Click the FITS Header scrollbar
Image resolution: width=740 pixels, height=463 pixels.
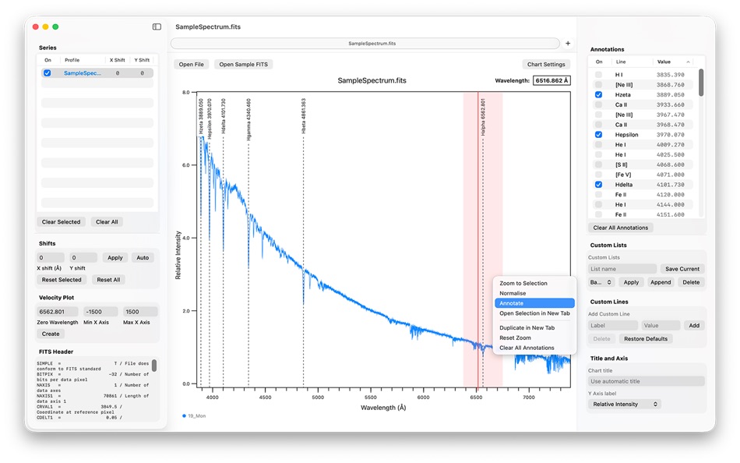coord(154,366)
